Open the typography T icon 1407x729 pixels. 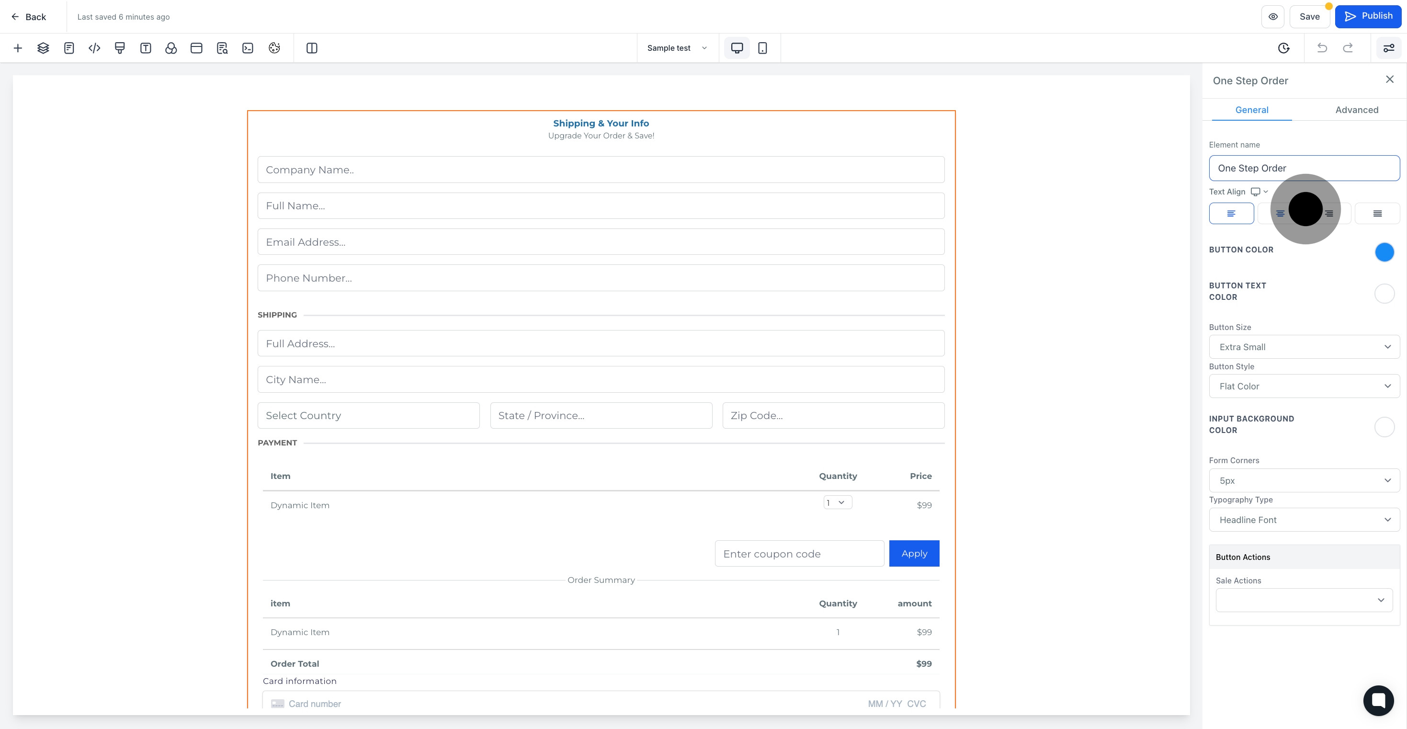tap(145, 48)
